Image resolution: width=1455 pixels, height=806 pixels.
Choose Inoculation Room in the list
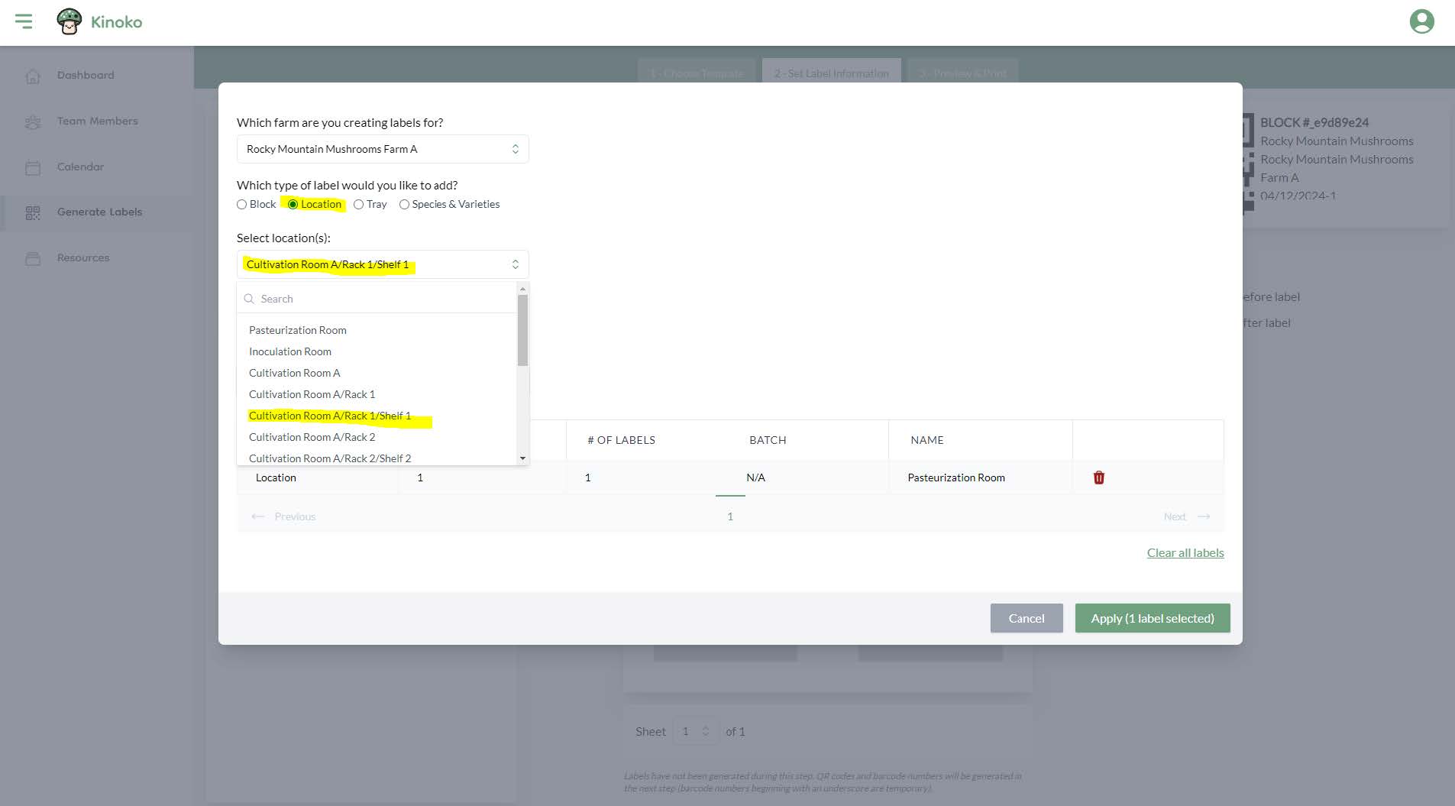point(290,351)
